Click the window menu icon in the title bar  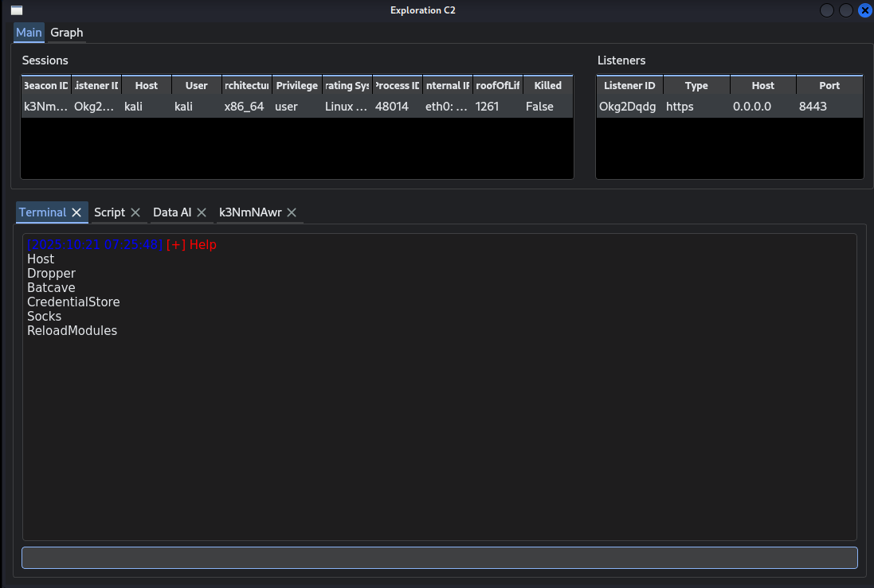pos(16,10)
